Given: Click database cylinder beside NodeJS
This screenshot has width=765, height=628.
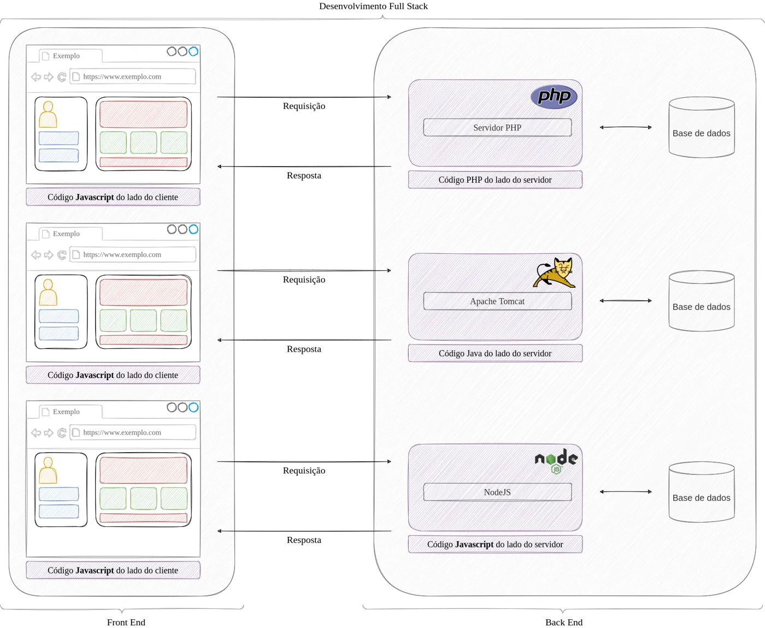Looking at the screenshot, I should point(702,492).
